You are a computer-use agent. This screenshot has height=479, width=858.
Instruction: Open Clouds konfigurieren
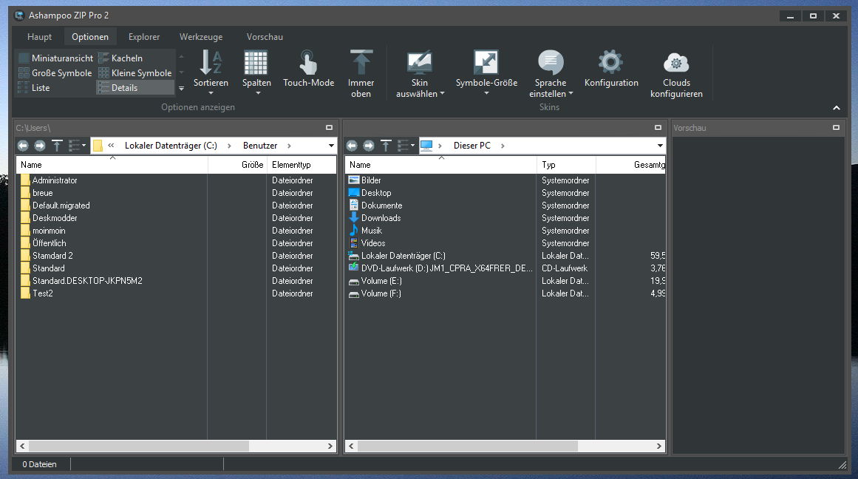point(676,74)
